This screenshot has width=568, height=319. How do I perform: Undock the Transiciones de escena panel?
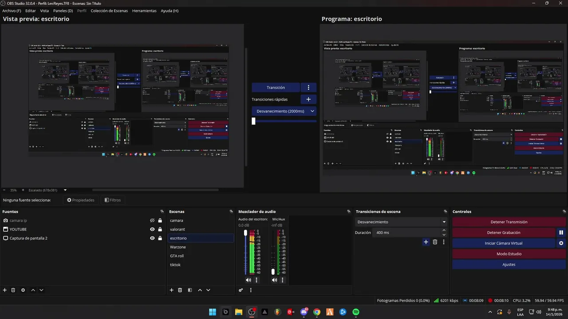pos(446,212)
